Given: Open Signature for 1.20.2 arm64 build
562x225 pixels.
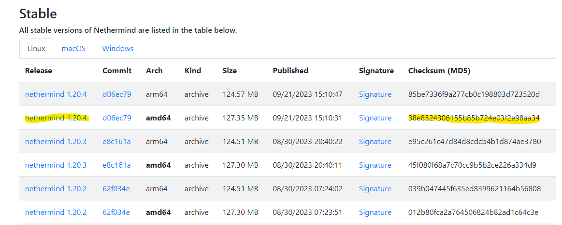Looking at the screenshot, I should pyautogui.click(x=375, y=189).
